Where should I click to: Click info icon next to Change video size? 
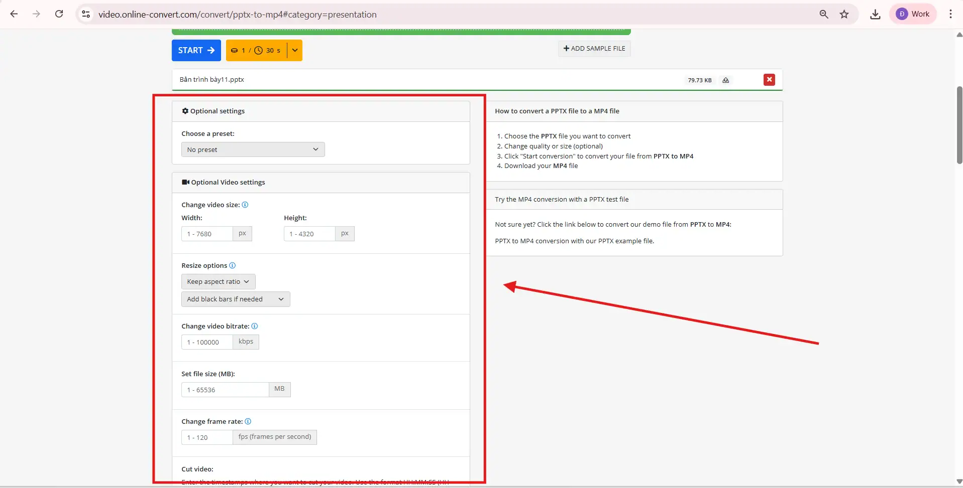[x=245, y=205]
